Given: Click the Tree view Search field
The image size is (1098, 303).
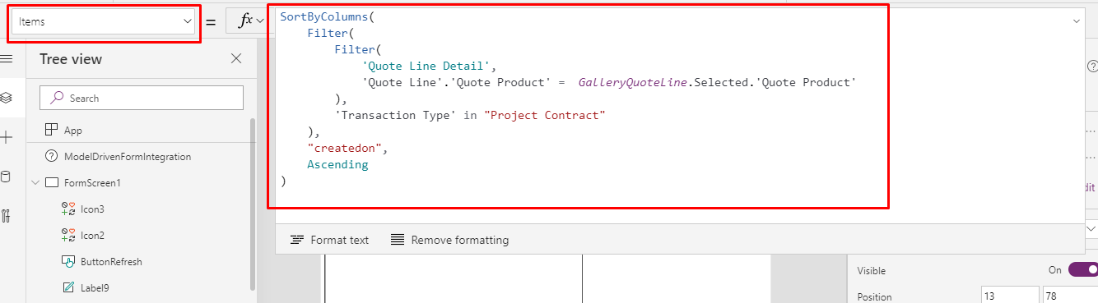Looking at the screenshot, I should [x=142, y=98].
